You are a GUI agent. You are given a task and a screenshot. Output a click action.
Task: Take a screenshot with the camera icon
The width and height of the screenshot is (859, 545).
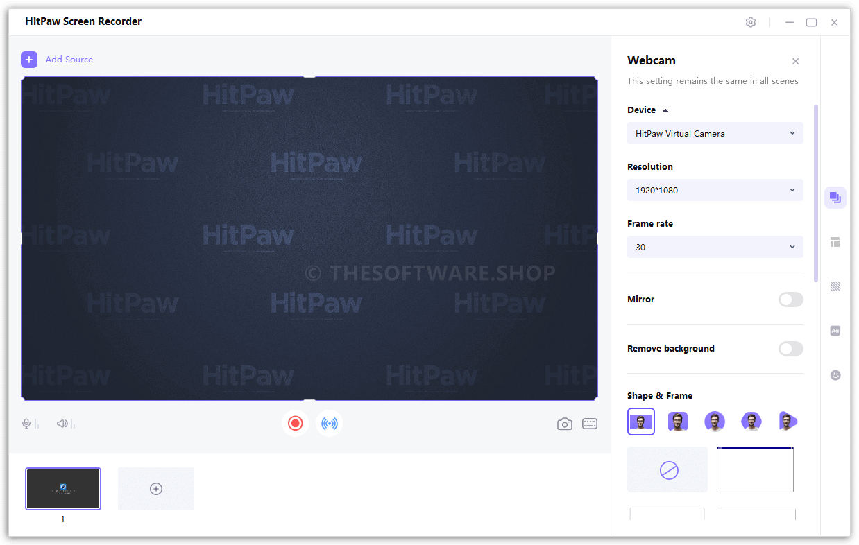(565, 424)
